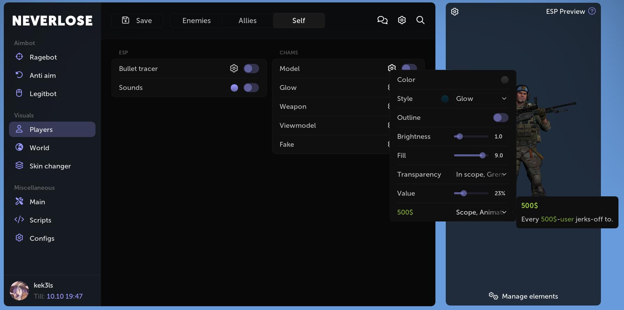624x310 pixels.
Task: Toggle the Outline switch
Action: coord(501,118)
